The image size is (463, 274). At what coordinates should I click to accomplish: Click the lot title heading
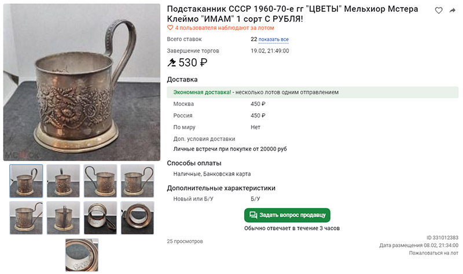coord(292,14)
